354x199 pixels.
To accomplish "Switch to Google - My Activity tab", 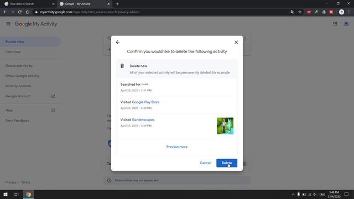I will coord(77,4).
